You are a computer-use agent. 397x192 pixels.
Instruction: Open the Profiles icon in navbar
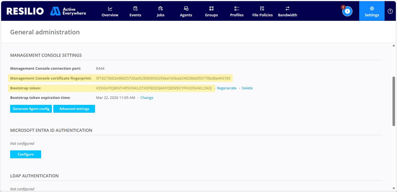point(237,8)
